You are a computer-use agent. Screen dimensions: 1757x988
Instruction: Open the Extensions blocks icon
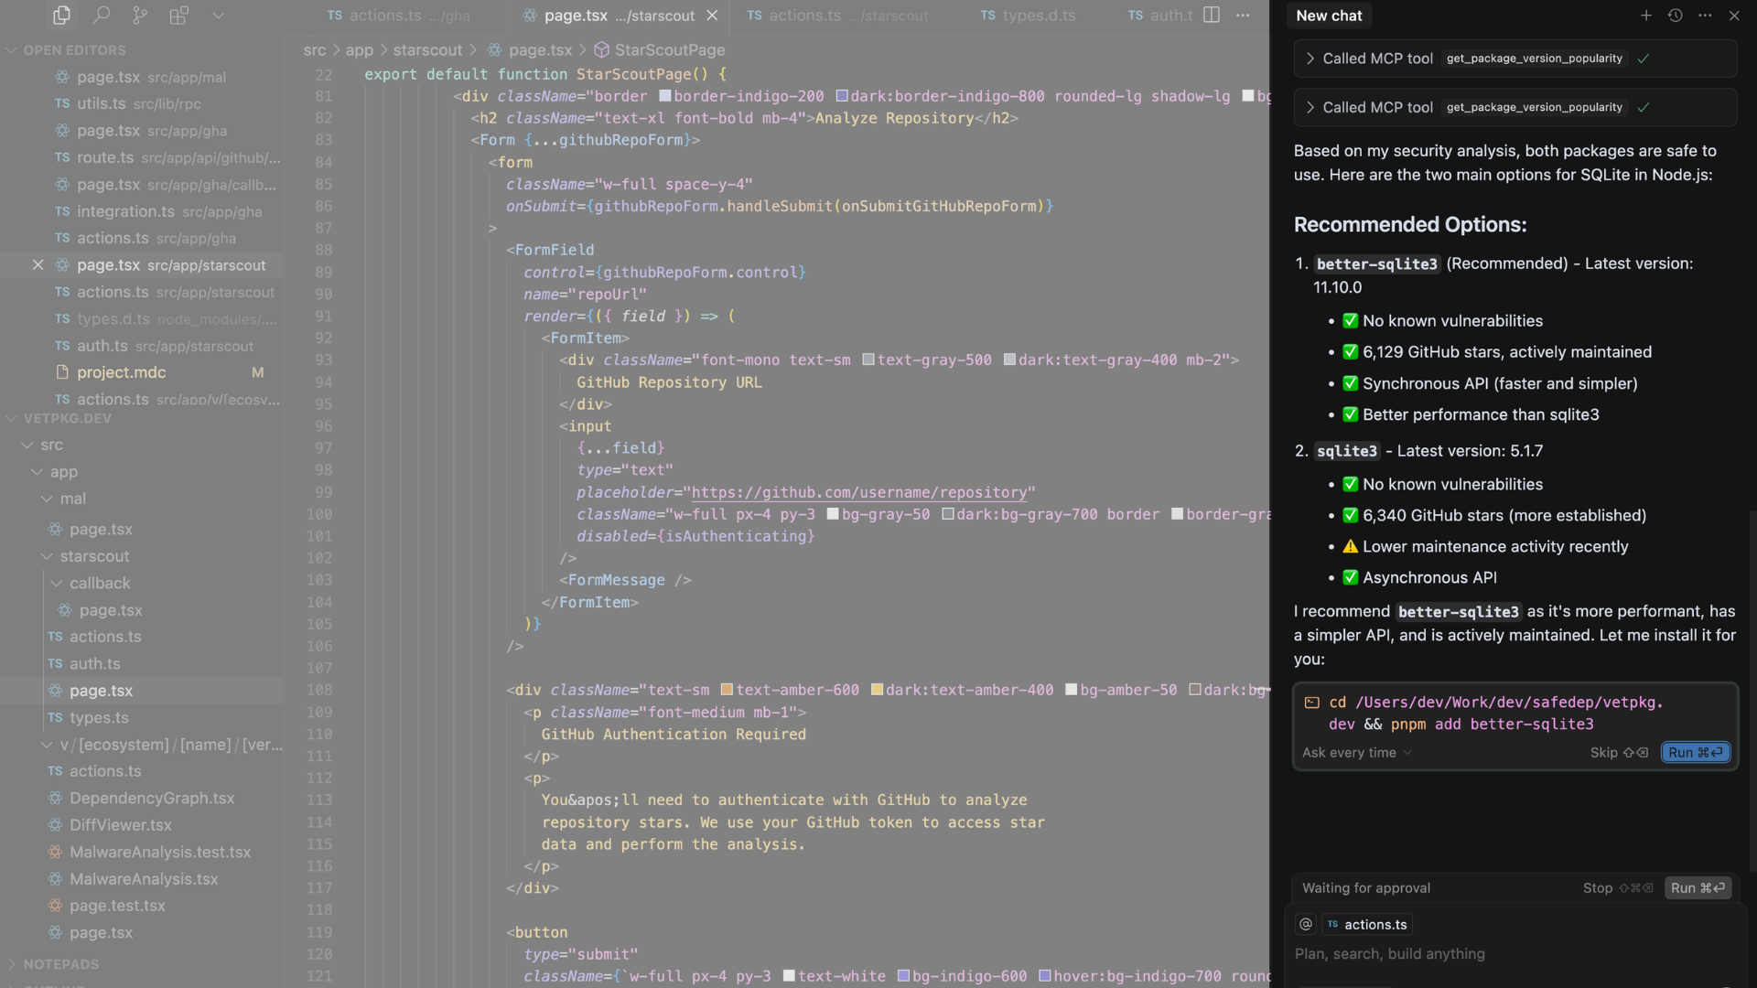(x=179, y=16)
